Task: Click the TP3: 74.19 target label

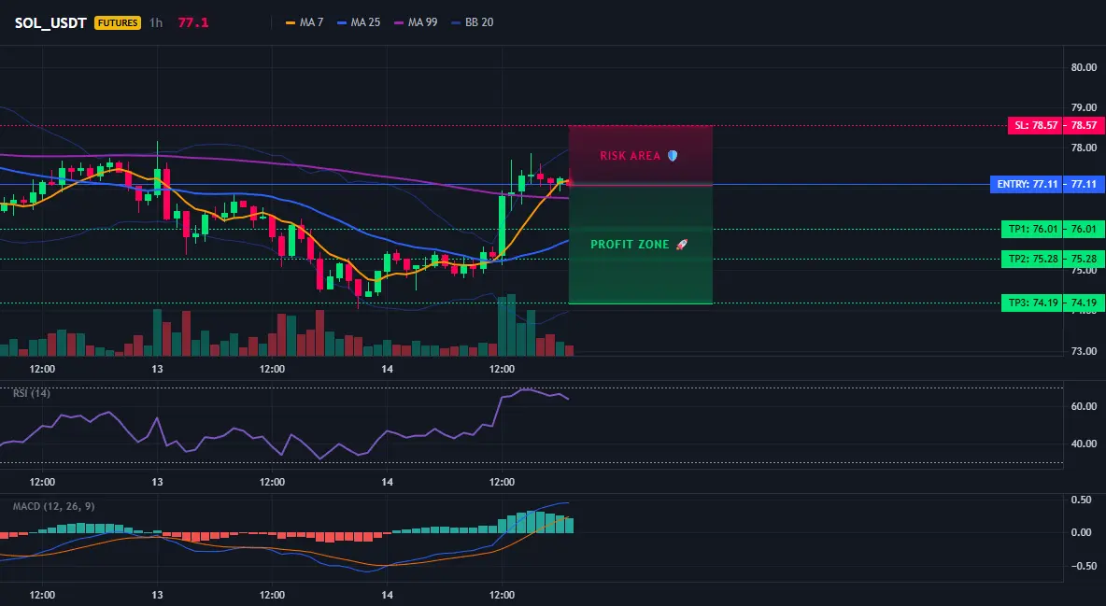Action: [1032, 303]
